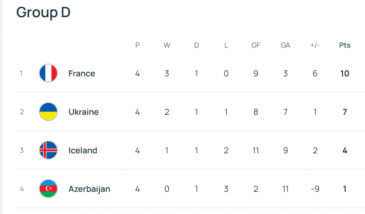Click the GF column header
365x214 pixels.
[x=255, y=46]
